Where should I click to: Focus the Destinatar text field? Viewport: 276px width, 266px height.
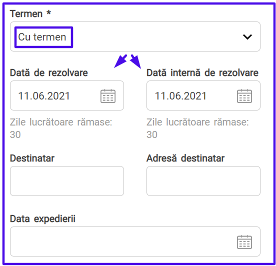click(67, 181)
